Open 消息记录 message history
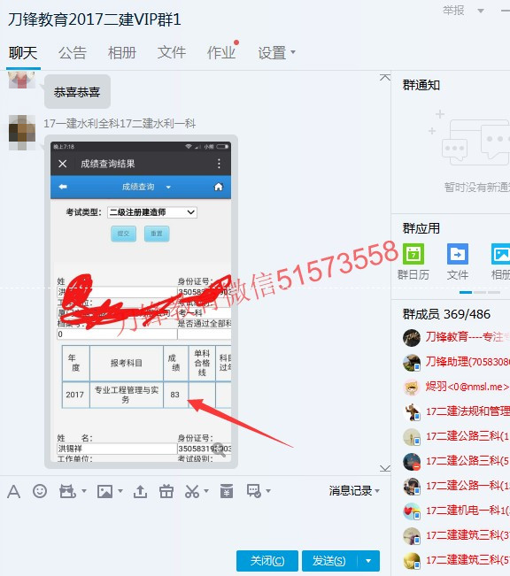 351,491
